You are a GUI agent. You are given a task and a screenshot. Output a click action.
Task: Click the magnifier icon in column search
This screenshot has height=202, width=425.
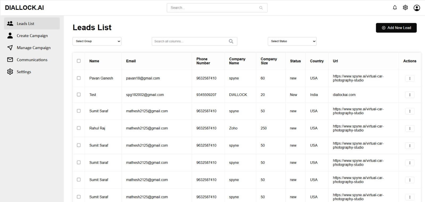[231, 41]
